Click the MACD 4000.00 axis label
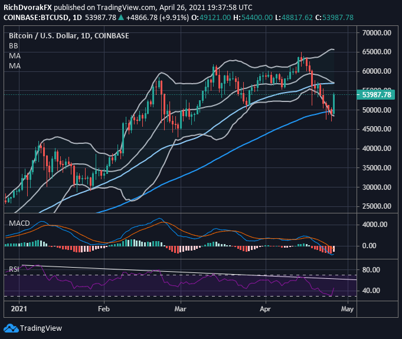The height and width of the screenshot is (339, 402). click(x=375, y=225)
